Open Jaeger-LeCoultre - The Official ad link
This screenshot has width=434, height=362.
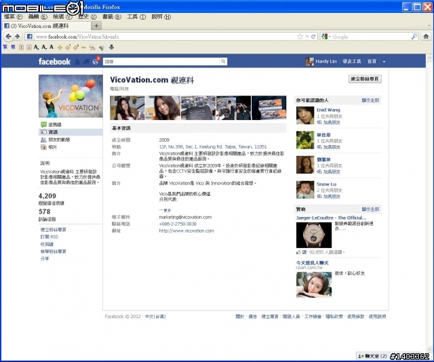[331, 218]
